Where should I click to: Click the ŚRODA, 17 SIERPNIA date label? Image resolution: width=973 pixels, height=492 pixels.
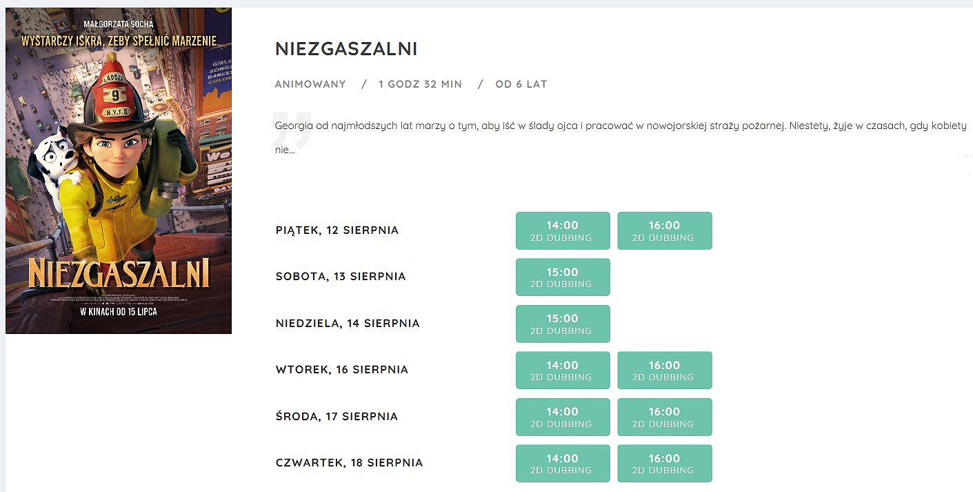coord(337,417)
